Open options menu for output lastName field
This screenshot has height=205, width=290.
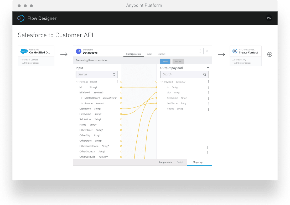click(x=208, y=104)
